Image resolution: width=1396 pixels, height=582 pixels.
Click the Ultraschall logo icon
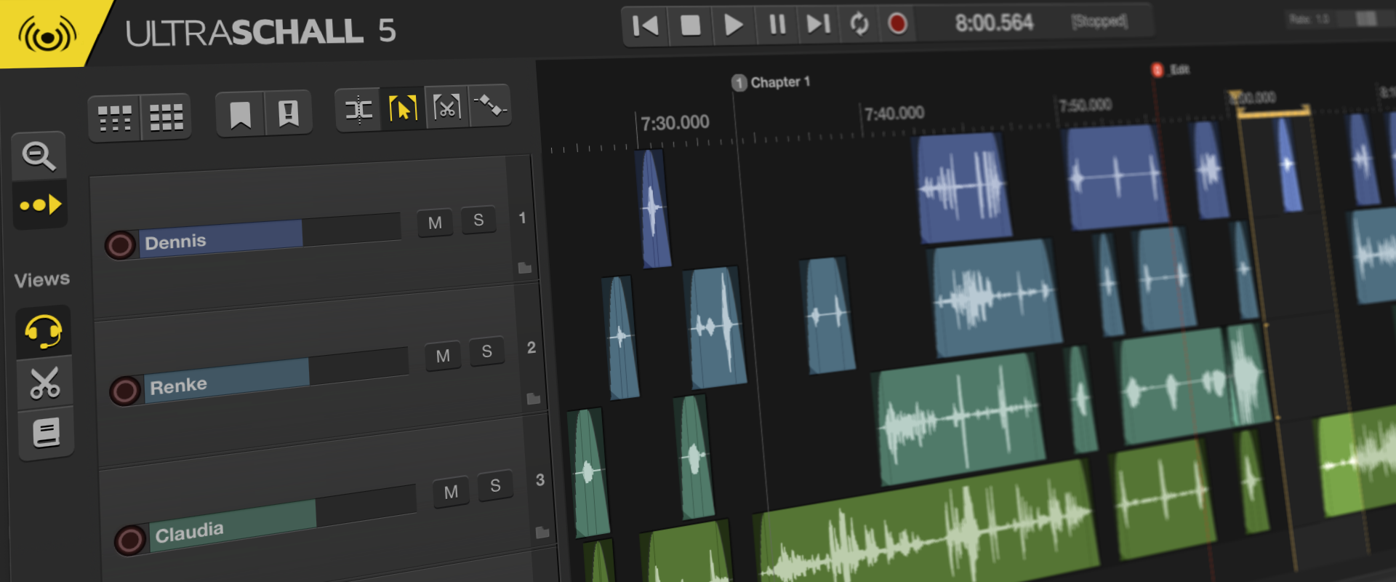(x=47, y=33)
